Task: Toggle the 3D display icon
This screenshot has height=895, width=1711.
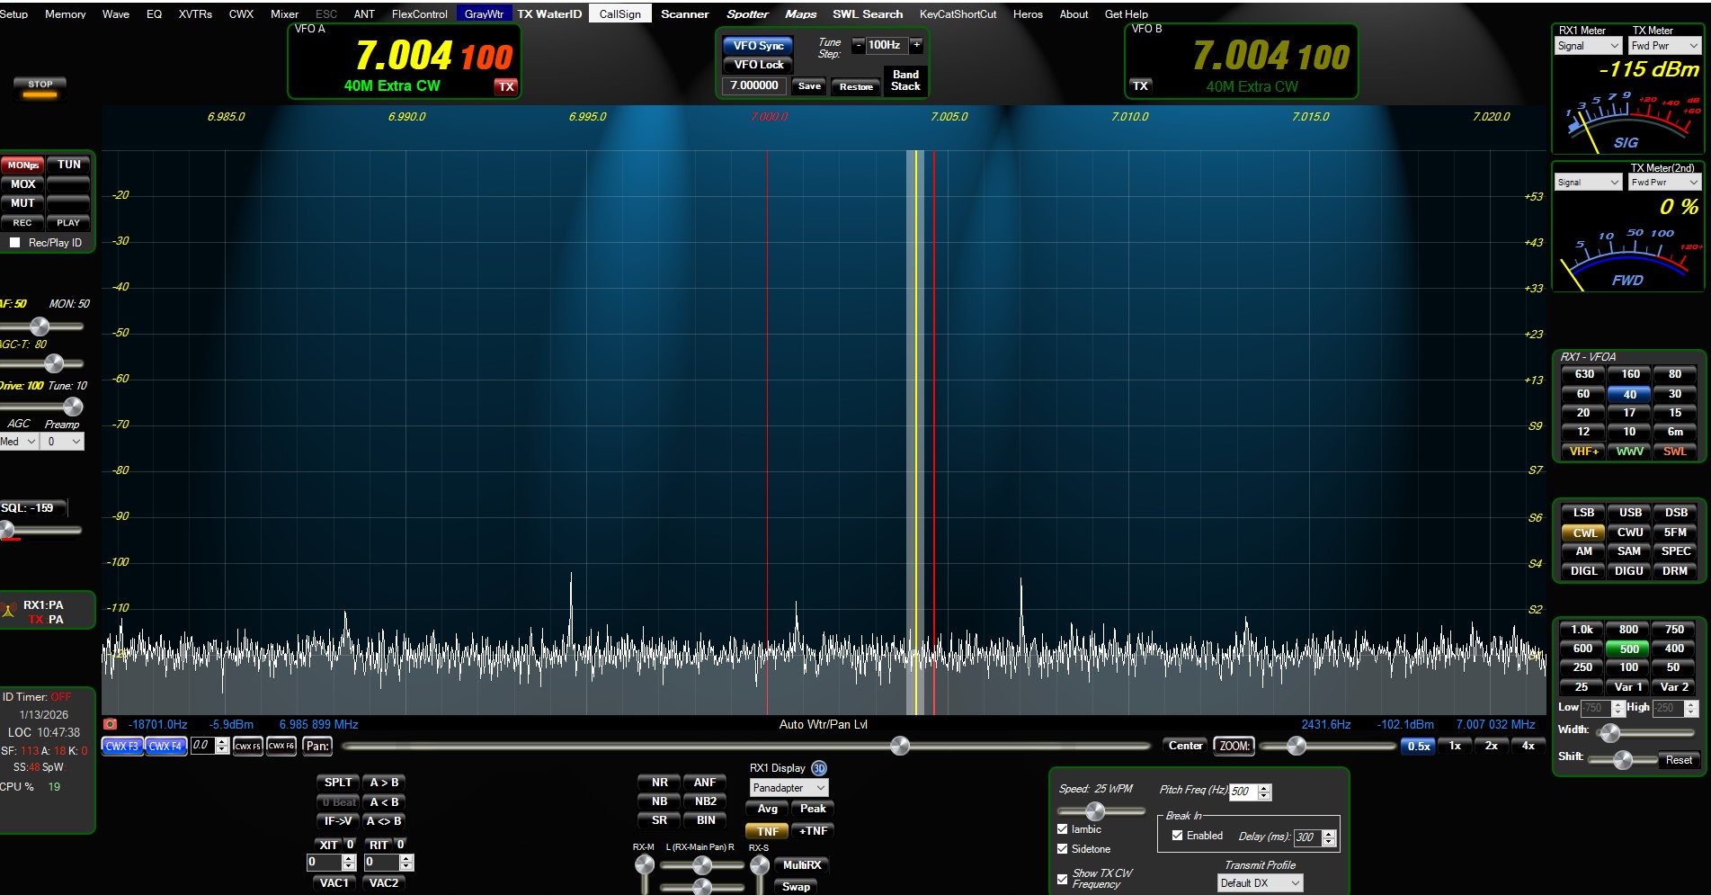Action: click(818, 768)
